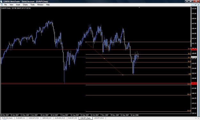Click the 24 Sep 2007 date label

click(x=85, y=115)
